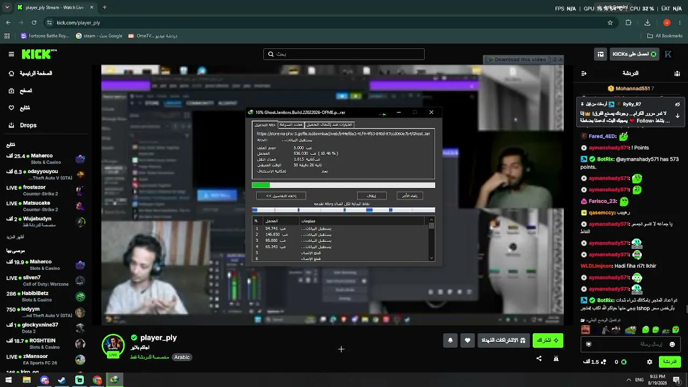Click the chat message input field
The width and height of the screenshot is (688, 387).
point(631,344)
